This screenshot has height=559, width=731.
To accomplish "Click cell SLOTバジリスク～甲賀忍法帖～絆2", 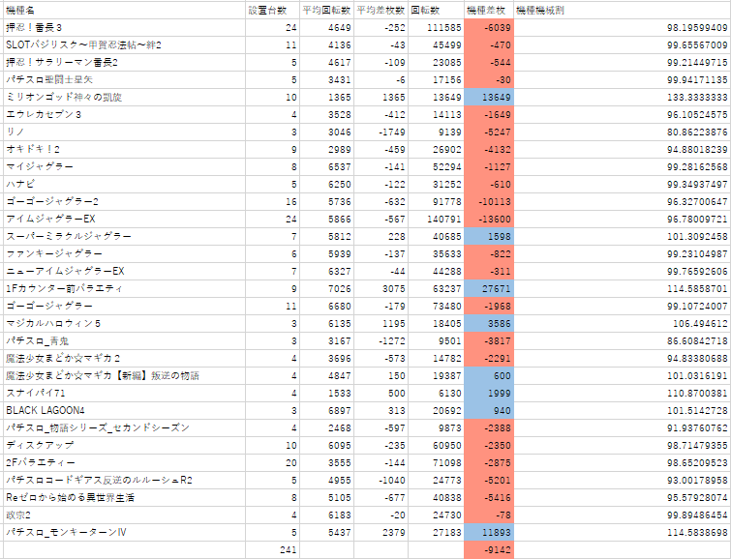I will pos(124,45).
